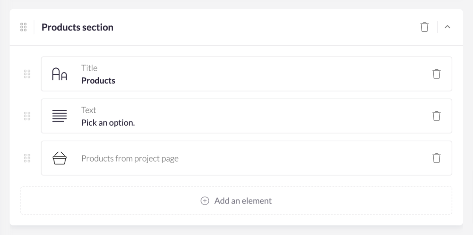Viewport: 473px width, 235px height.
Task: Collapse the Products section
Action: tap(447, 27)
